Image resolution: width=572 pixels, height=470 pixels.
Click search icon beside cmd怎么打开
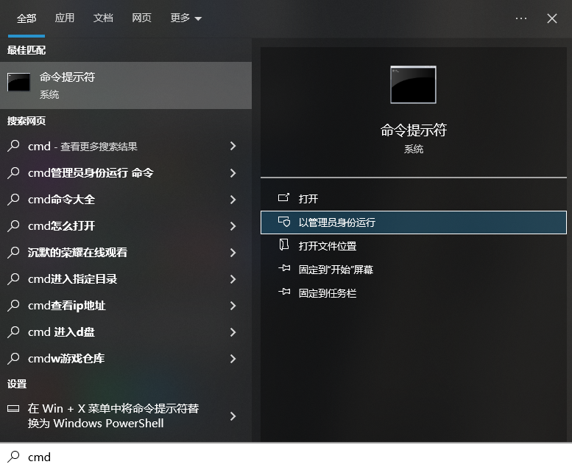(13, 225)
